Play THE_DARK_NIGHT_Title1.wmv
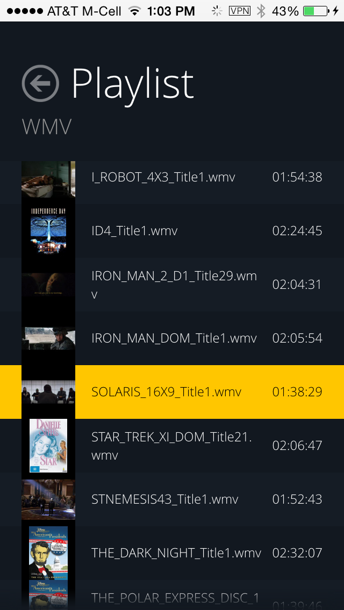The width and height of the screenshot is (344, 610). pyautogui.click(x=172, y=553)
